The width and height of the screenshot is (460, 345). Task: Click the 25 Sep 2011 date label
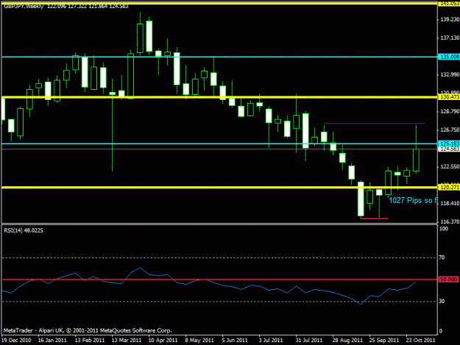point(384,340)
